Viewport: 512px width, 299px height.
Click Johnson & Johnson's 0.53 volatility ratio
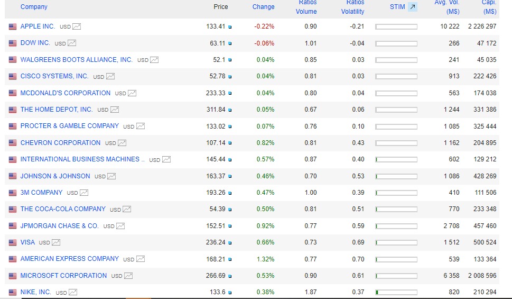[358, 176]
